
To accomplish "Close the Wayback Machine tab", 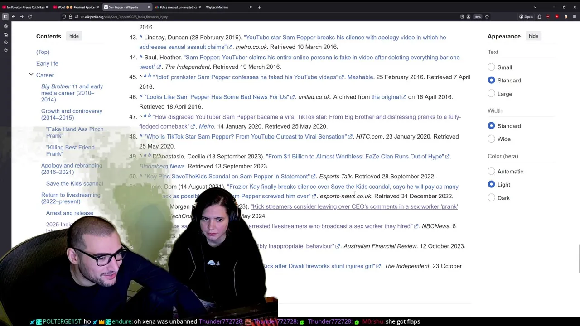I will coord(251,7).
